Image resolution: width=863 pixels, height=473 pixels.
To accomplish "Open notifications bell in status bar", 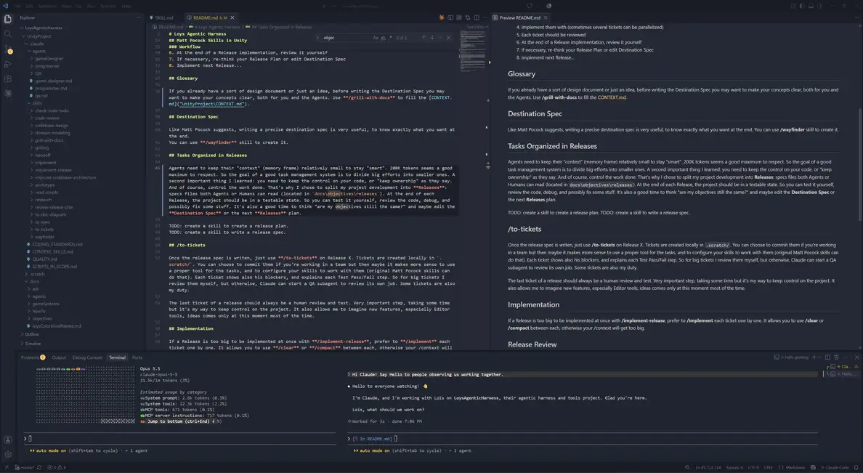I will pyautogui.click(x=857, y=467).
